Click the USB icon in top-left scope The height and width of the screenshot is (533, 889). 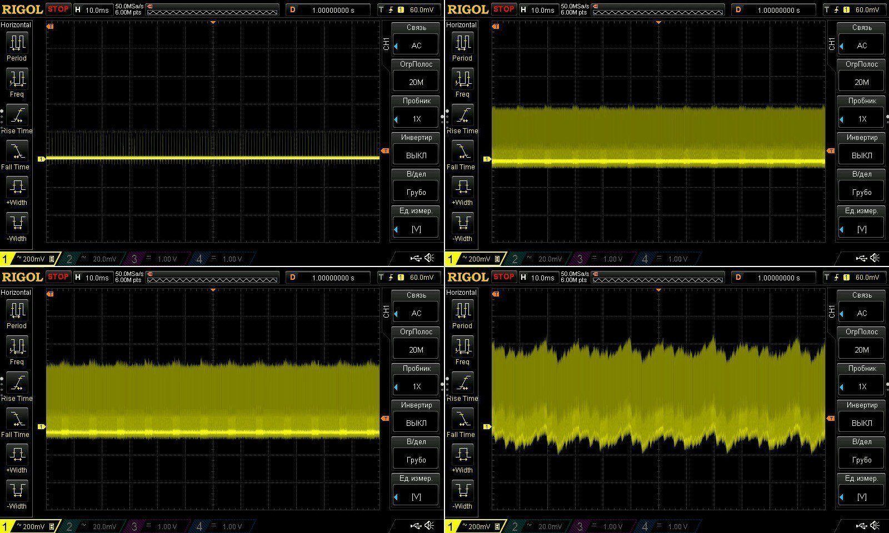(x=416, y=258)
